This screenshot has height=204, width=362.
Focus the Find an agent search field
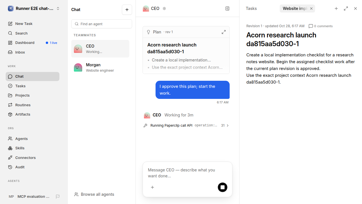click(102, 24)
